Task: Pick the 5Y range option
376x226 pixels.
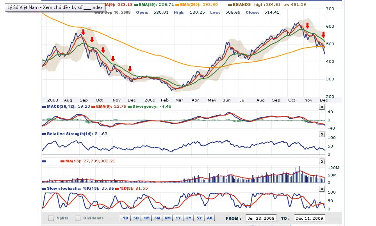Action: coord(199,218)
